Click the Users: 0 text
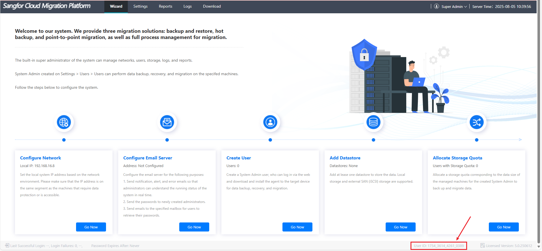 233,166
